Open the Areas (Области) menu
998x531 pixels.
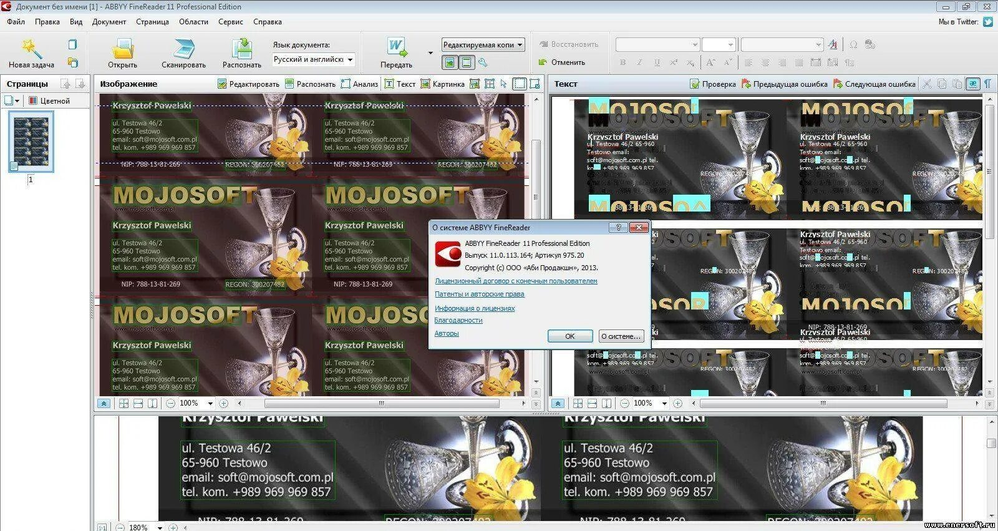click(193, 22)
